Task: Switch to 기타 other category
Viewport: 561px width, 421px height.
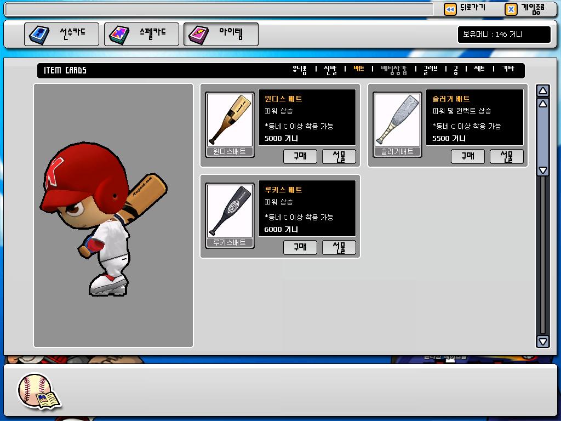Action: (x=508, y=69)
